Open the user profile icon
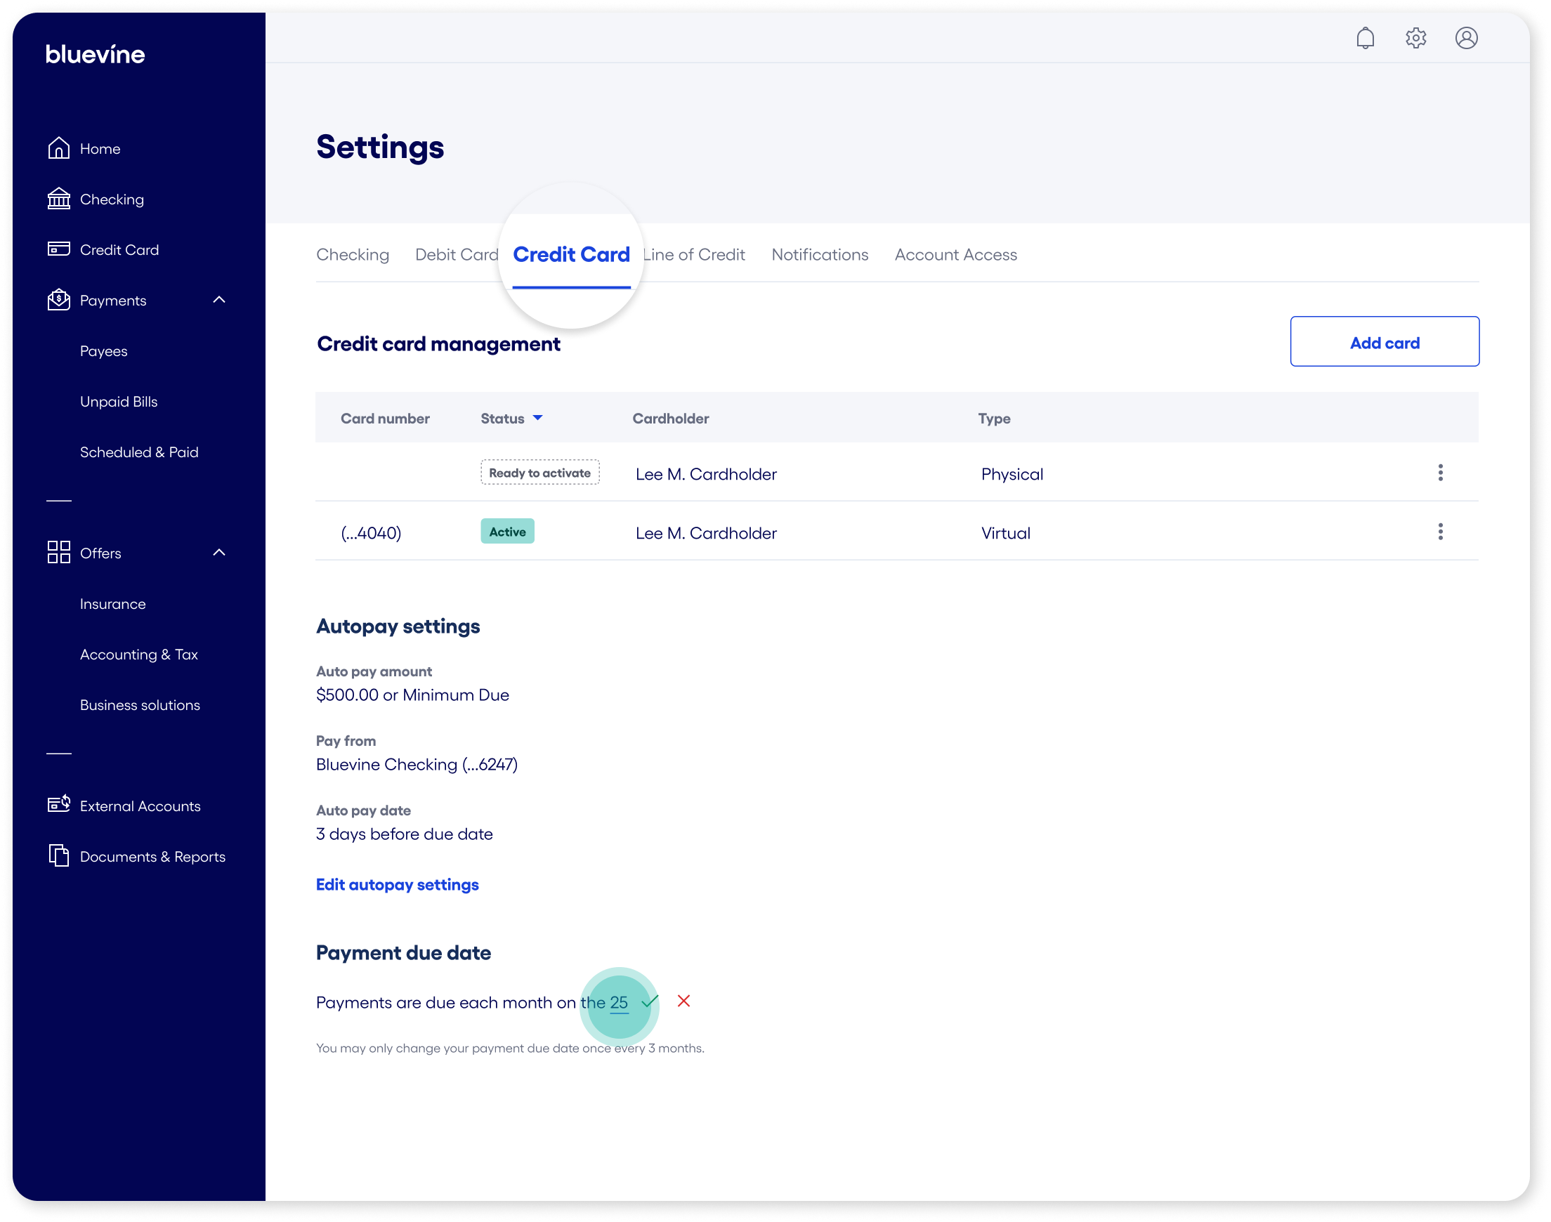 click(1466, 38)
